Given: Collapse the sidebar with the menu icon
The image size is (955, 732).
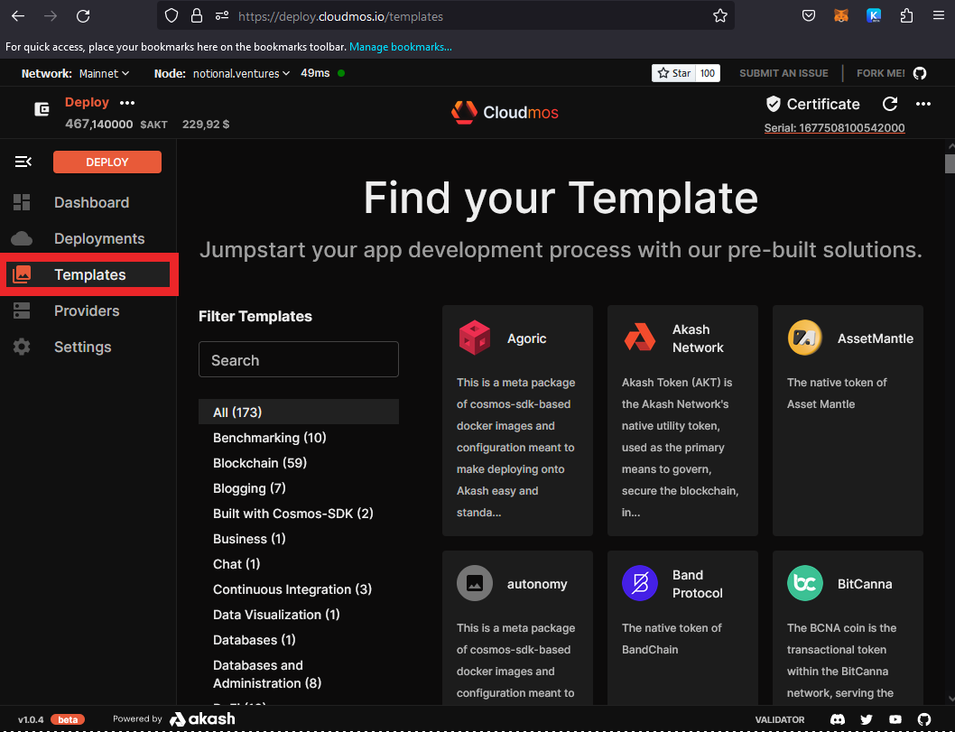Looking at the screenshot, I should click(23, 162).
